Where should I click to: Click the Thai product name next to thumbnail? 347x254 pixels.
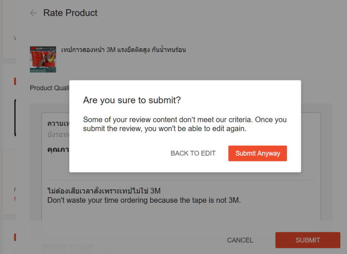coord(123,50)
